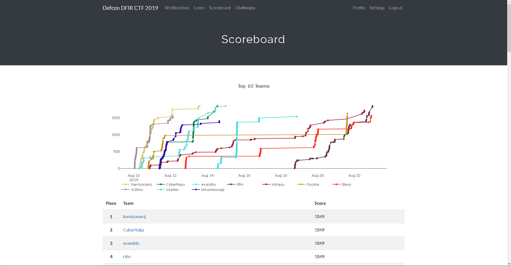
Task: Toggle Vyadav series in chart legend
Action: pos(168,189)
